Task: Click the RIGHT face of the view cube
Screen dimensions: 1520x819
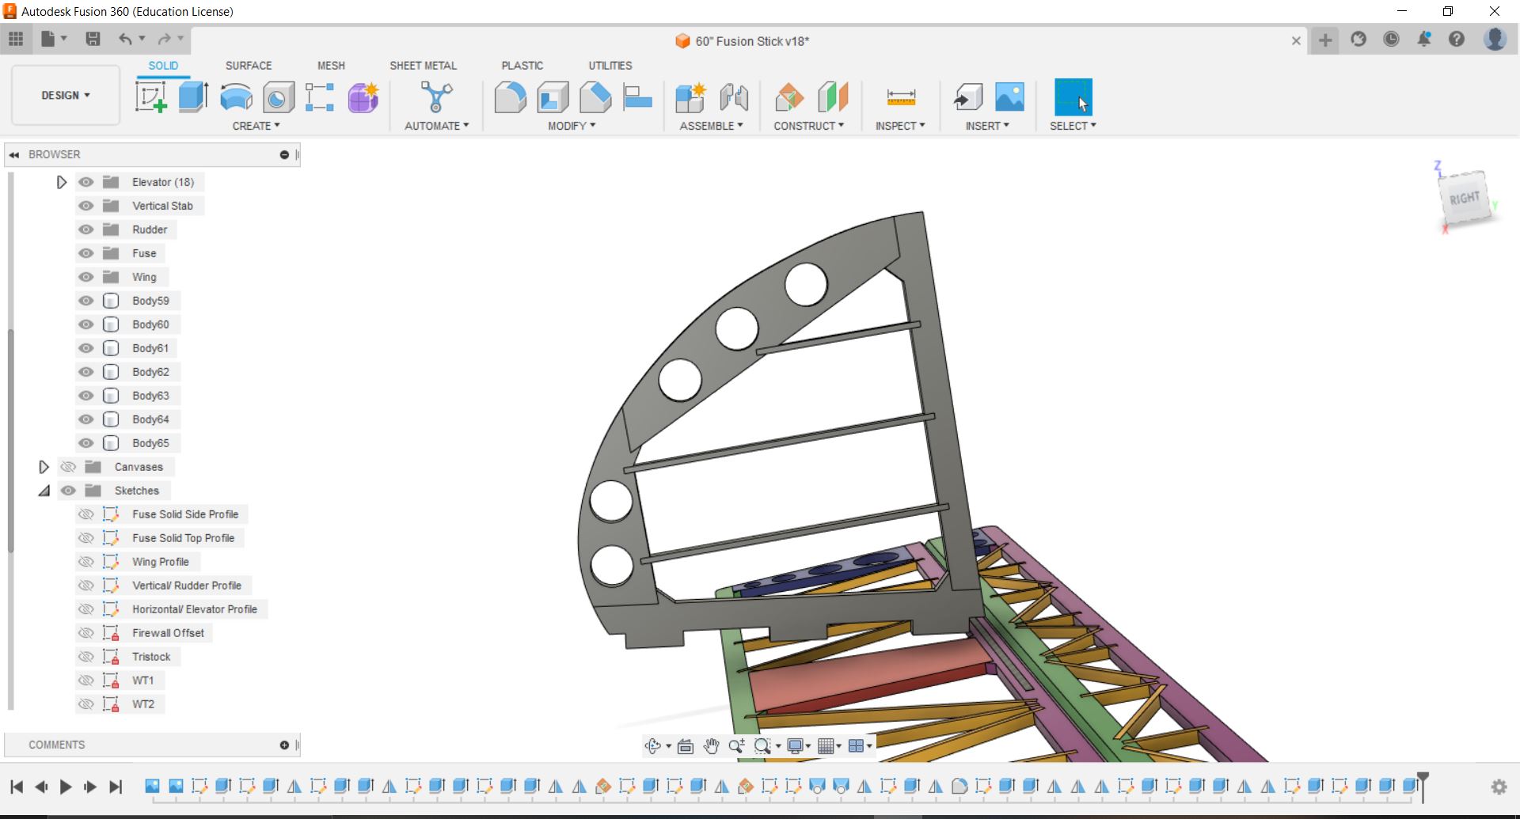Action: point(1465,199)
